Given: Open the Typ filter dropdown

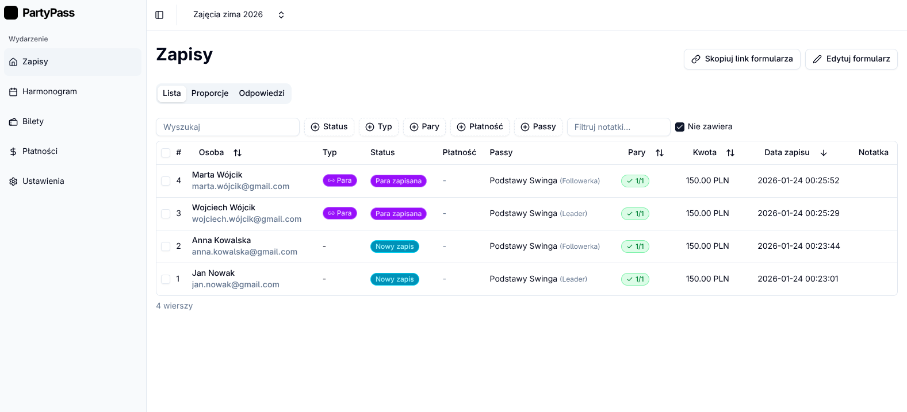Looking at the screenshot, I should 378,127.
